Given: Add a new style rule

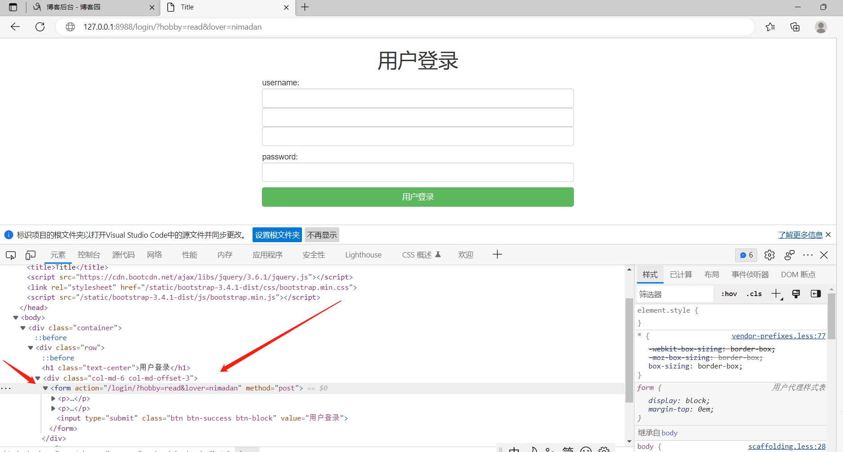Looking at the screenshot, I should pos(776,294).
